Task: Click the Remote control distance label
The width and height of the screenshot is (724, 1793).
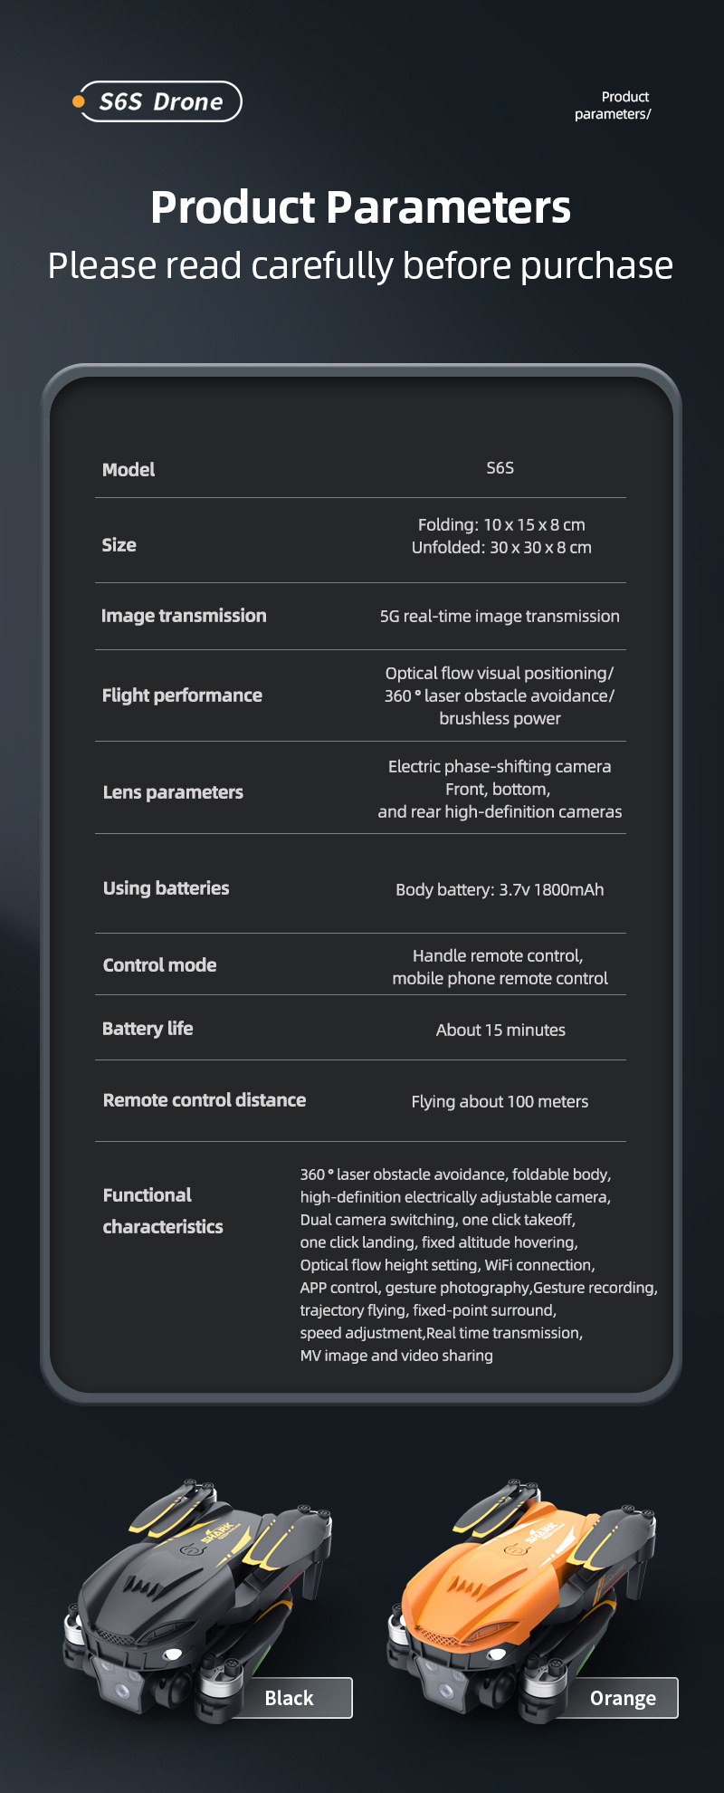Action: coord(205,1100)
